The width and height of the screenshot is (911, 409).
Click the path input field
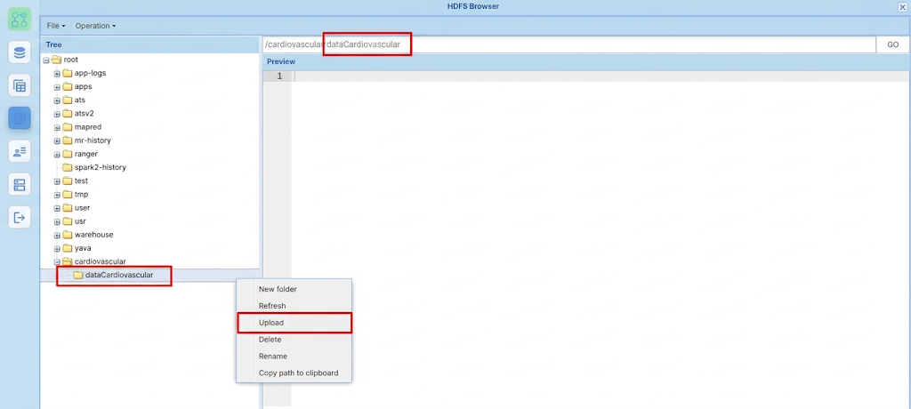coord(568,44)
